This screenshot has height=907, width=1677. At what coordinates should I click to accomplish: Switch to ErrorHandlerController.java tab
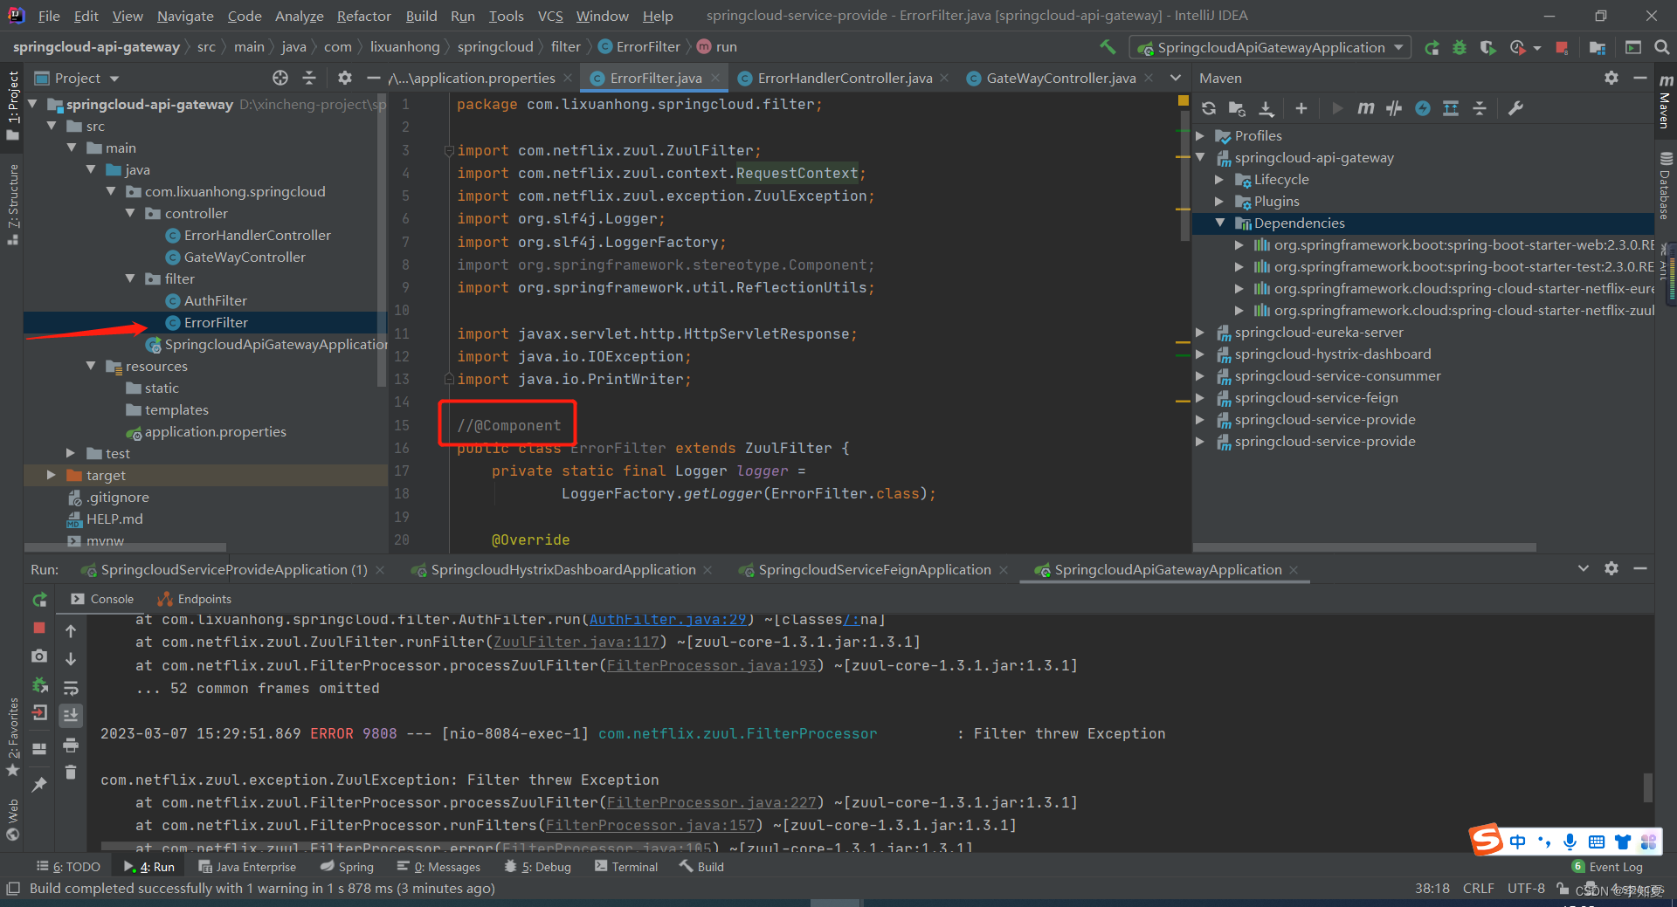844,78
